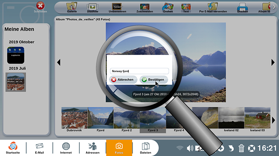This screenshot has height=156, width=279.
Task: Open Adressen in the bottom bar
Action: click(x=93, y=148)
